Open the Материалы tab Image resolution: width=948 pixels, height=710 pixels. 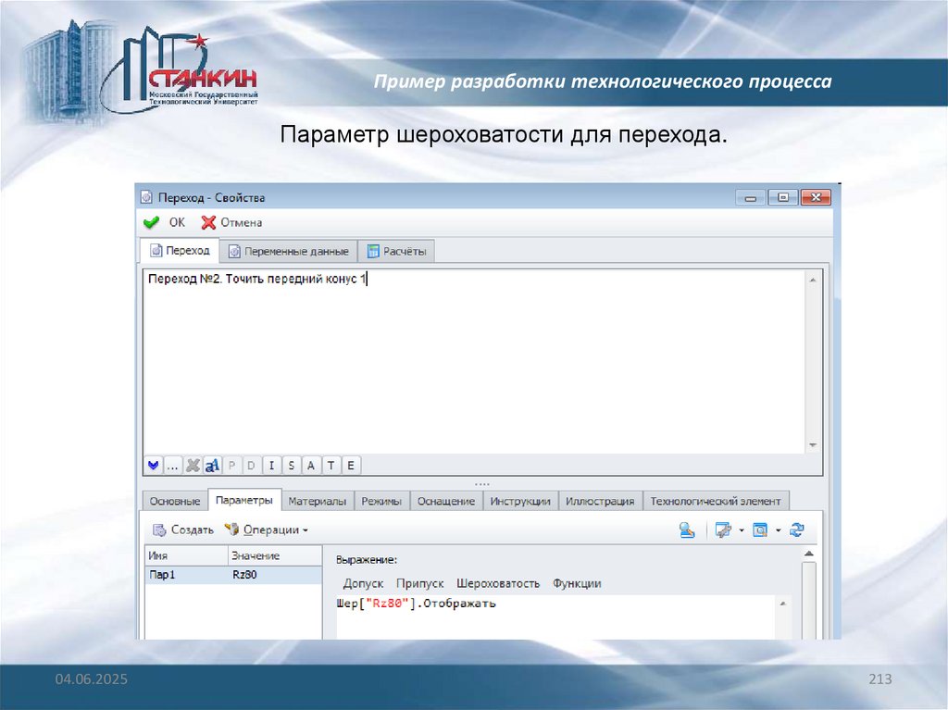[x=318, y=502]
